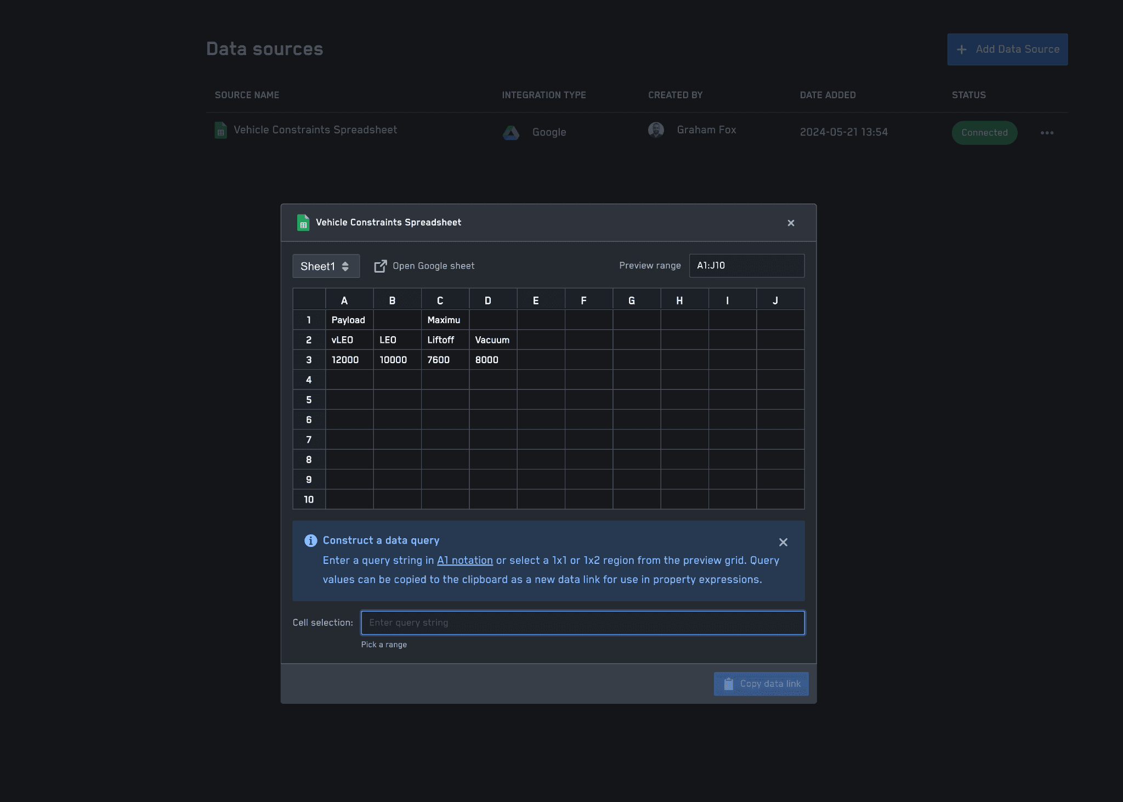Screen dimensions: 1123x802
Task: Click the plus icon on Add Data Source
Action: click(961, 49)
